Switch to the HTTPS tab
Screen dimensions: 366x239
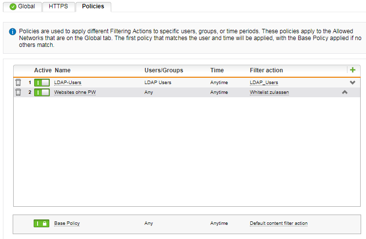click(x=59, y=6)
